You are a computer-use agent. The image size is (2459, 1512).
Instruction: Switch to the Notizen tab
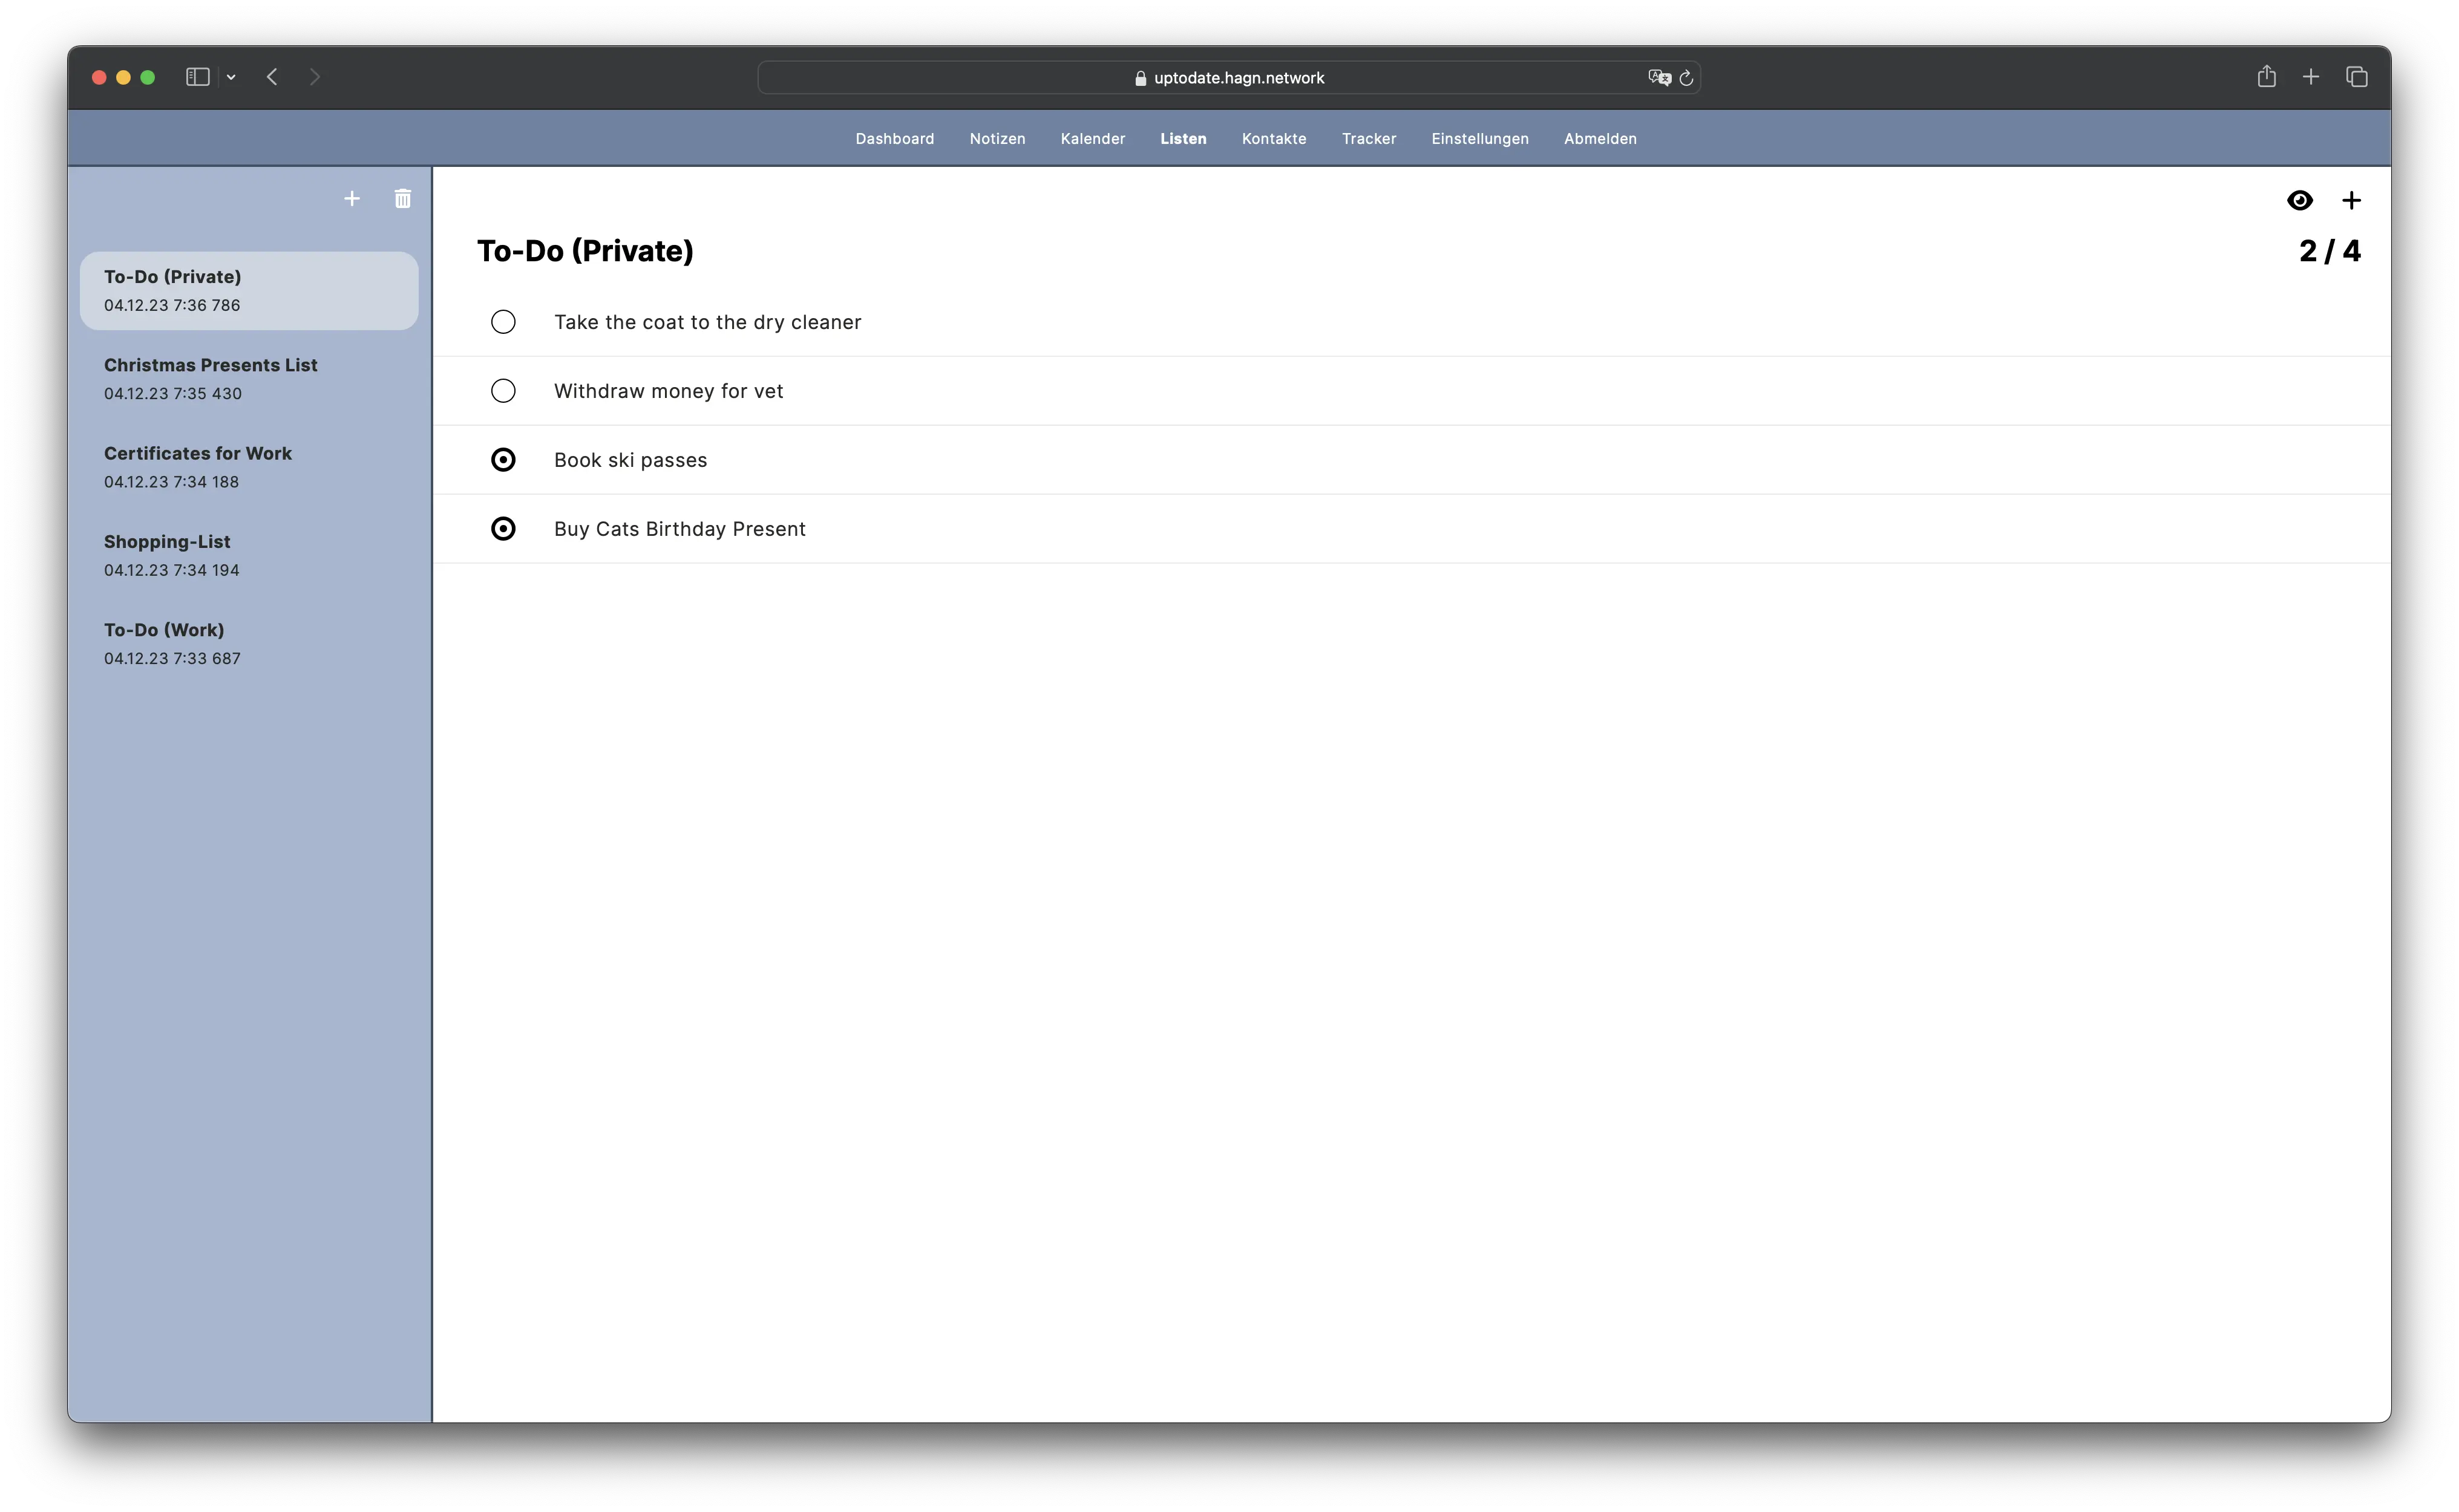click(997, 139)
